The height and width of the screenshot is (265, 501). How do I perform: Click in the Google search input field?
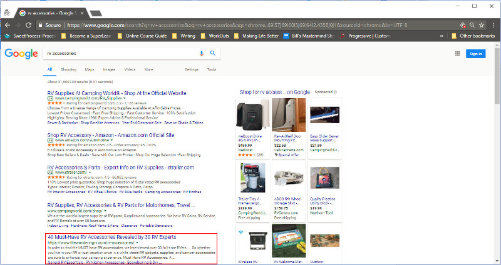(121, 54)
